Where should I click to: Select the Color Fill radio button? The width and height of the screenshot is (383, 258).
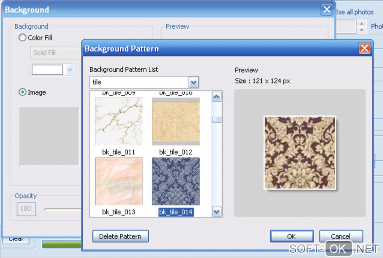[23, 38]
